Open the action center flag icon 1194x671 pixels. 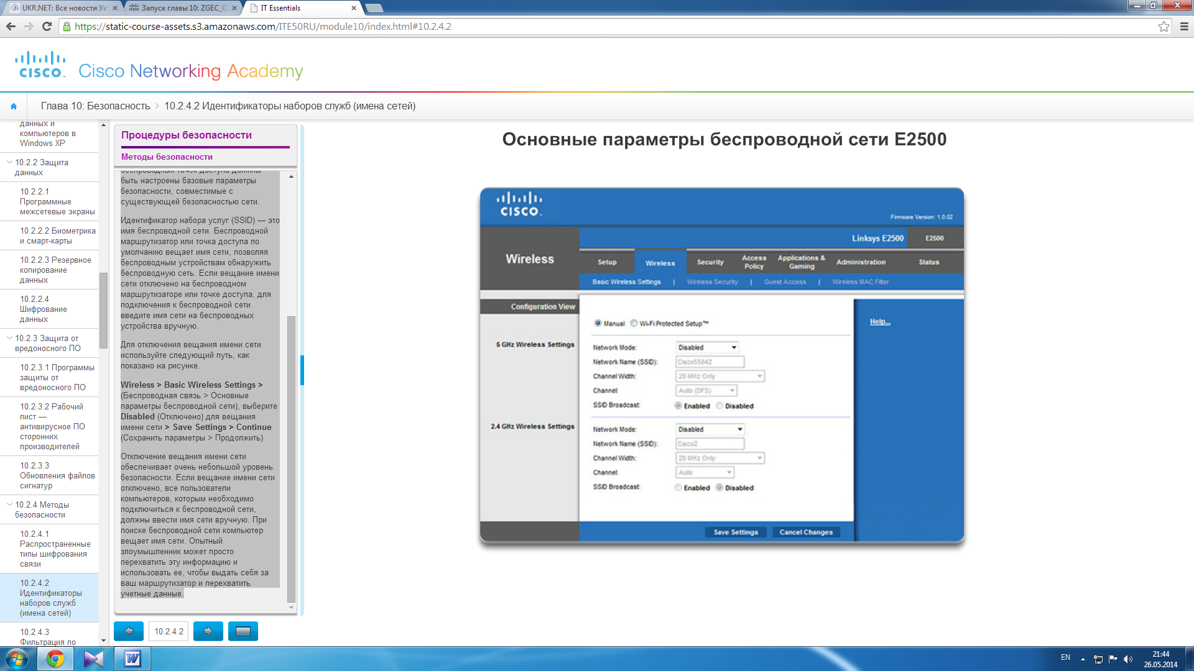click(1113, 659)
